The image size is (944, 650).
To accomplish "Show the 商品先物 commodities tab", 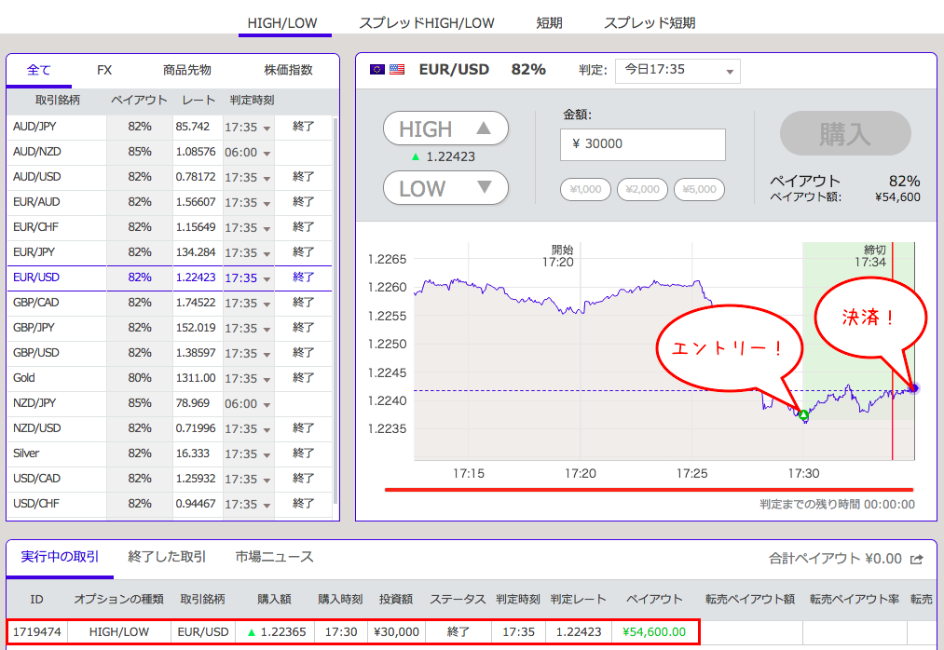I will pyautogui.click(x=186, y=70).
